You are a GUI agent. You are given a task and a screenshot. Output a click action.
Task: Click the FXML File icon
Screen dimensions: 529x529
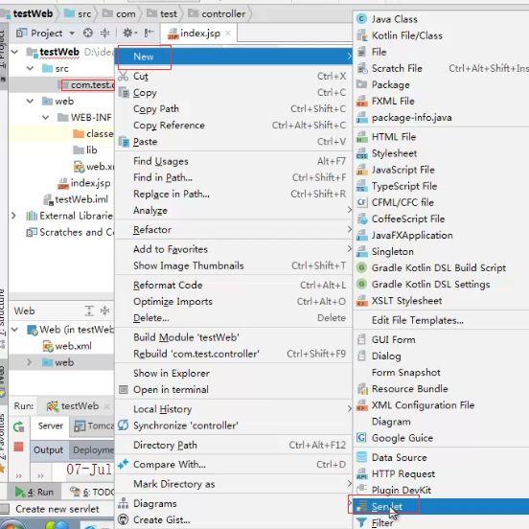pos(362,101)
